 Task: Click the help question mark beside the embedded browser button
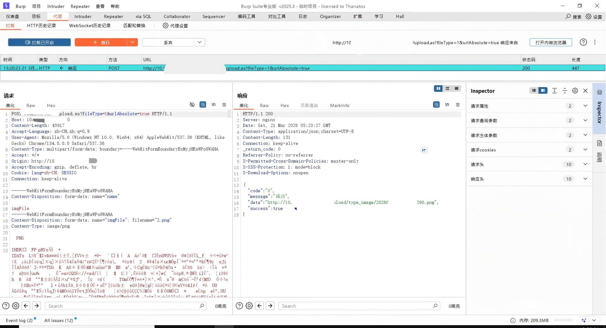583,42
